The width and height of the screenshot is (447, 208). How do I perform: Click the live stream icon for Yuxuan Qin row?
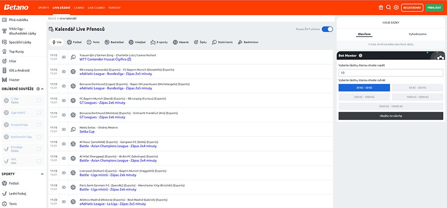pos(64,57)
